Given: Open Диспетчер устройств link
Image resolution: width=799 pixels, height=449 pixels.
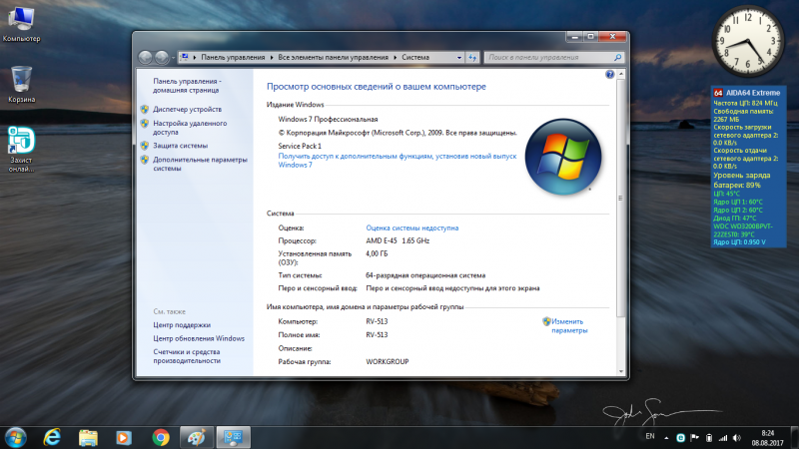Looking at the screenshot, I should [188, 109].
